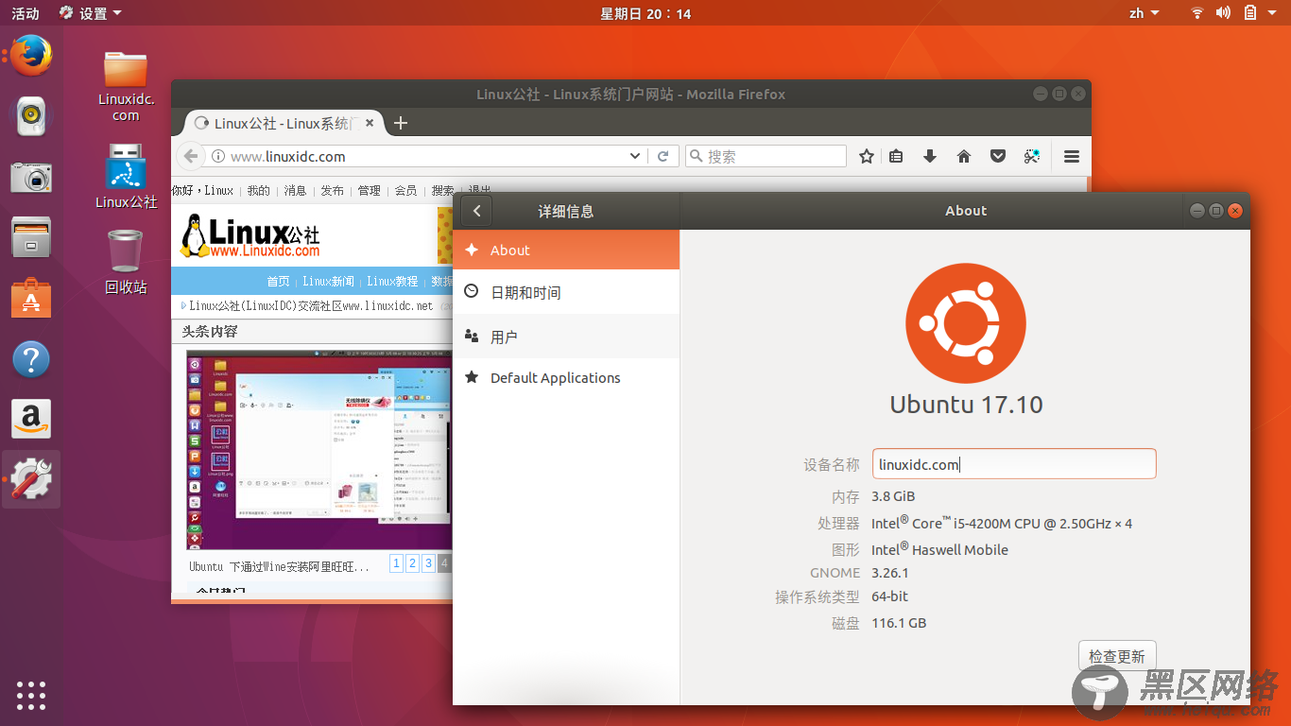This screenshot has height=726, width=1291.
Task: Click the www.linuxidc.com address bar
Action: coord(427,156)
